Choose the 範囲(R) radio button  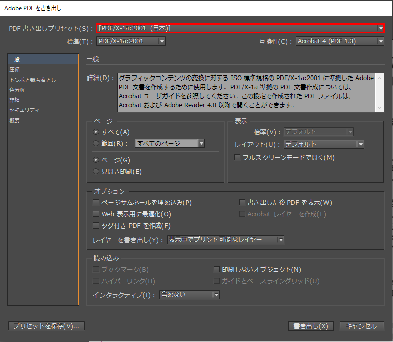(96, 143)
